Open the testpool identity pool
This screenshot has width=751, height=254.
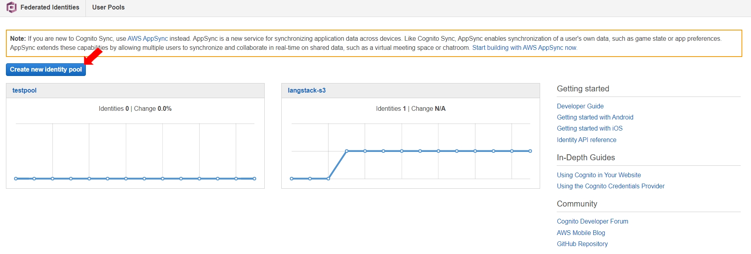24,90
